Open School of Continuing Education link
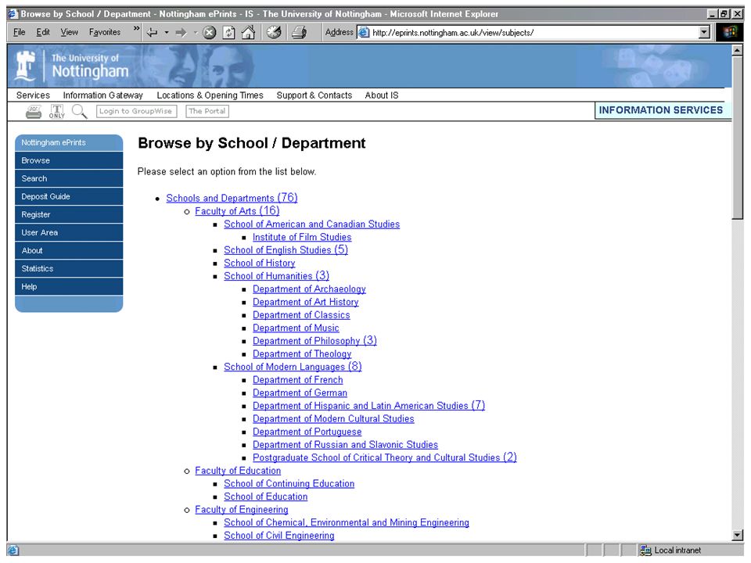751x563 pixels. [x=289, y=483]
